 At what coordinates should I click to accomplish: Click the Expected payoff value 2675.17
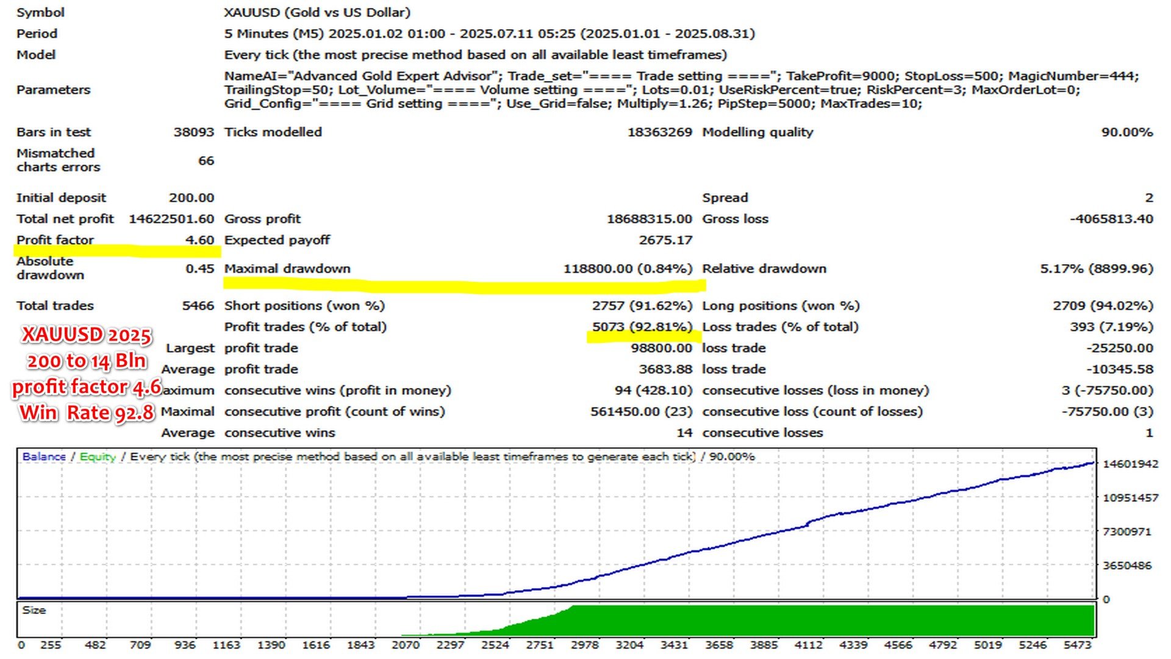pos(665,240)
